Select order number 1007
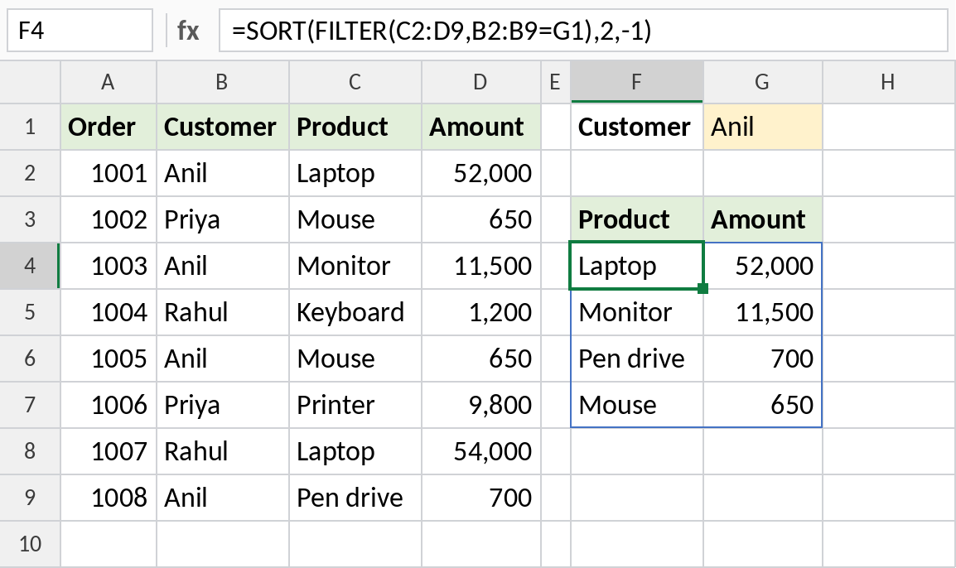Image resolution: width=956 pixels, height=568 pixels. coord(109,451)
